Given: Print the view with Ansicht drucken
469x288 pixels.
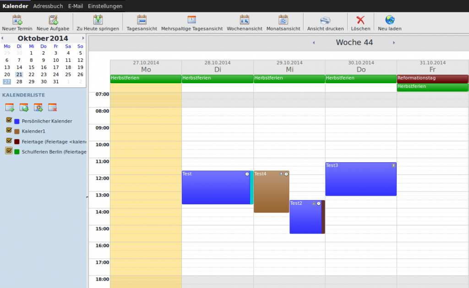Looking at the screenshot, I should coord(325,20).
